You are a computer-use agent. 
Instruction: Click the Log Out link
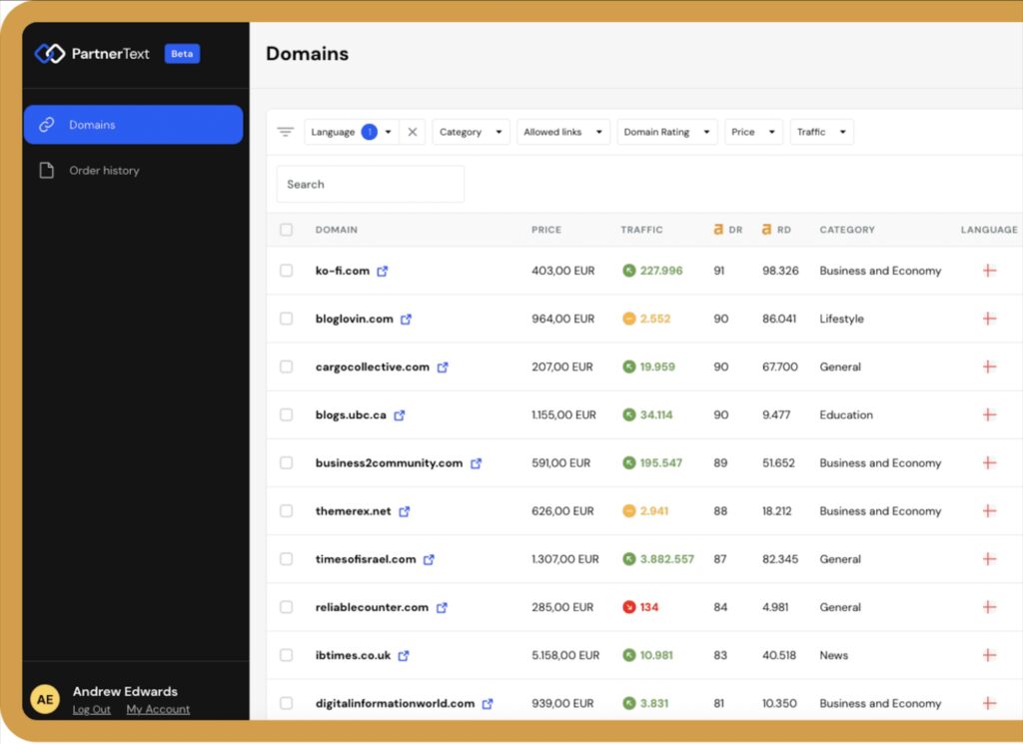tap(91, 709)
